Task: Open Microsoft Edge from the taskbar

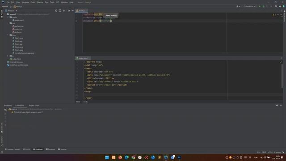Action: (127, 157)
